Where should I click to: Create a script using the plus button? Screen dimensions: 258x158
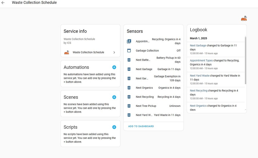click(114, 127)
